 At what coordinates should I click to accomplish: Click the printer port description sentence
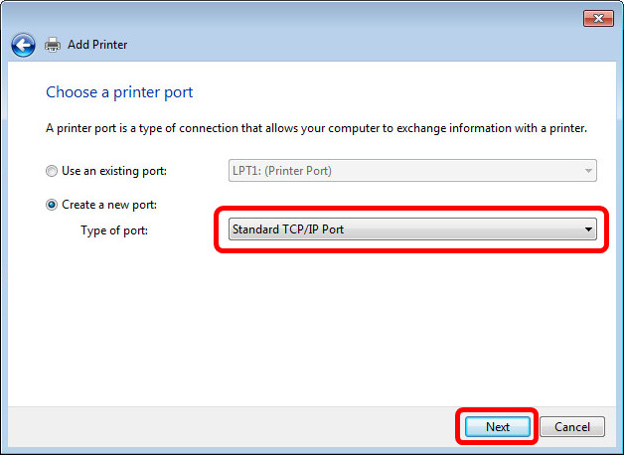(x=317, y=129)
